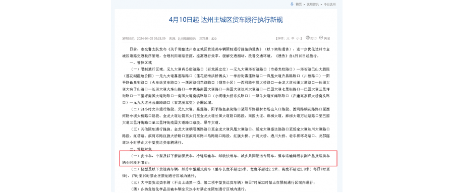Click the circled X close icon

321,38
